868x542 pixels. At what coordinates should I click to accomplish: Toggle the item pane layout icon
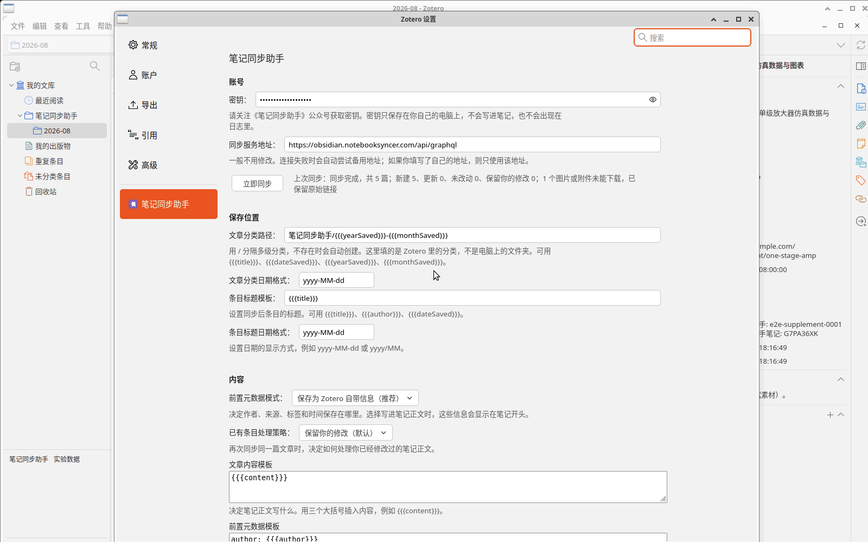(x=861, y=66)
